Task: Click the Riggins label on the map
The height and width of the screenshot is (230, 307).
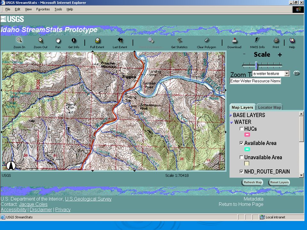Action: click(x=129, y=77)
